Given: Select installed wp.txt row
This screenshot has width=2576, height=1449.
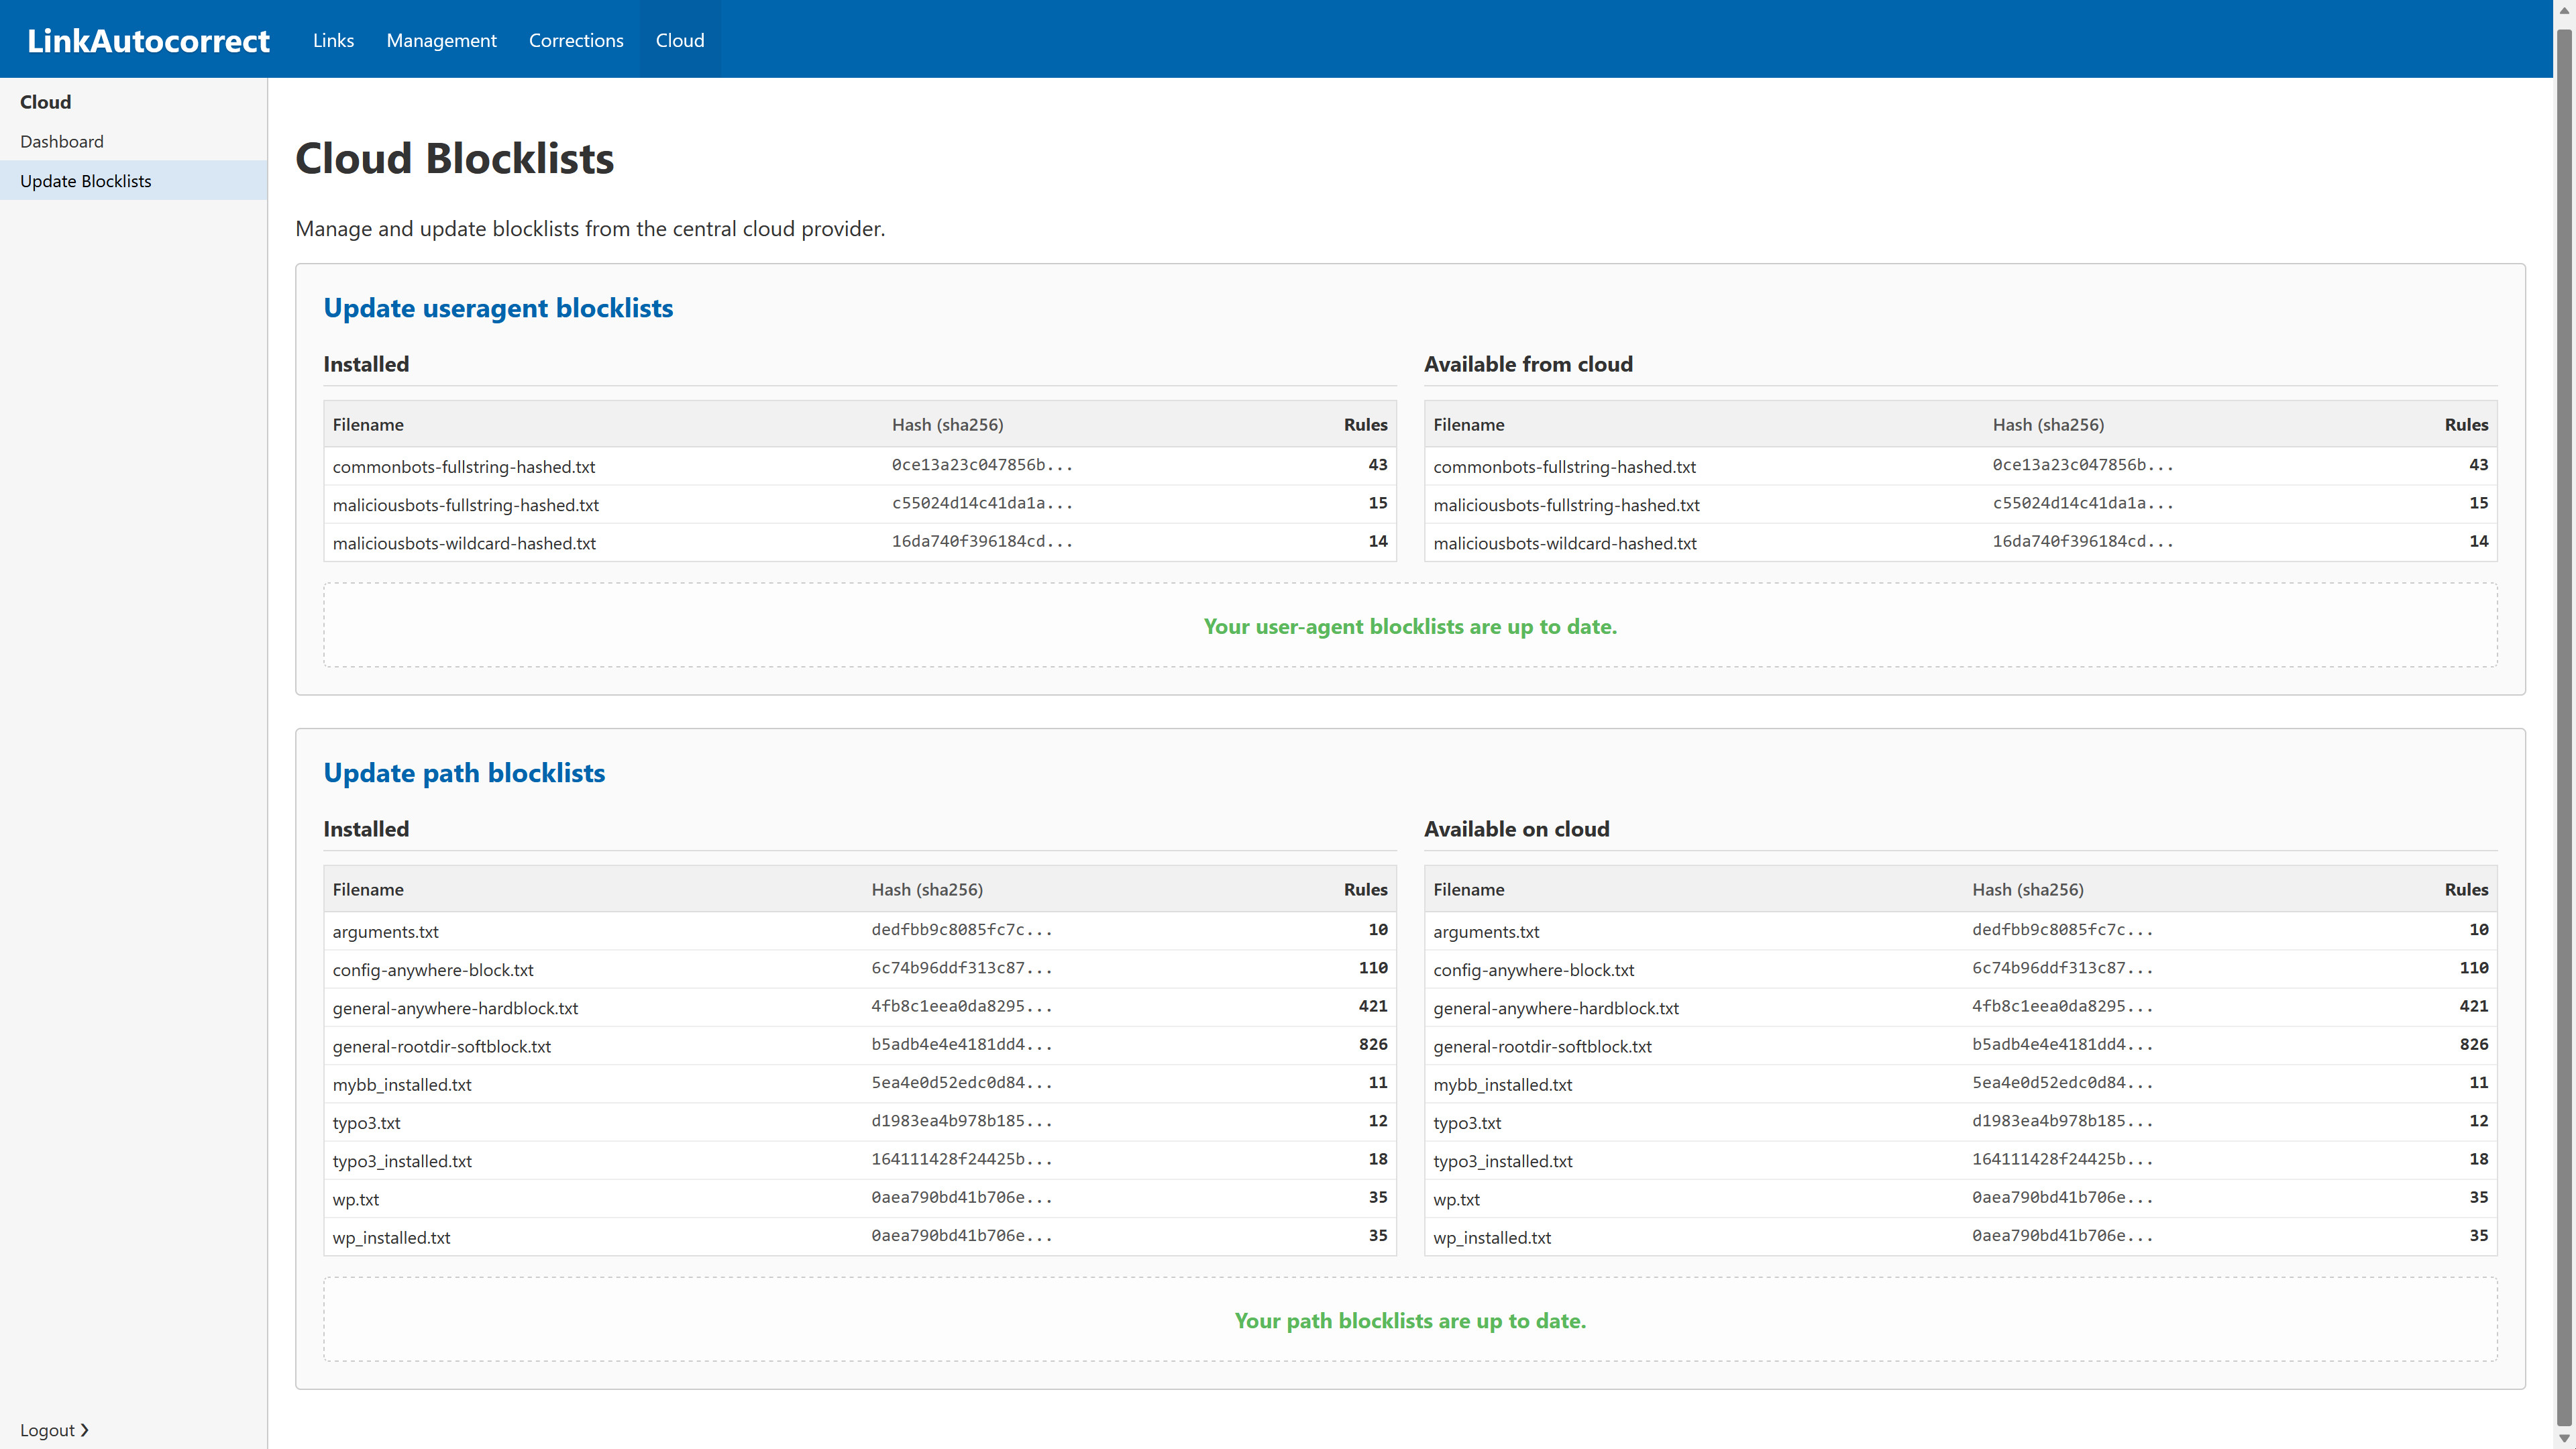Looking at the screenshot, I should coord(860,1198).
